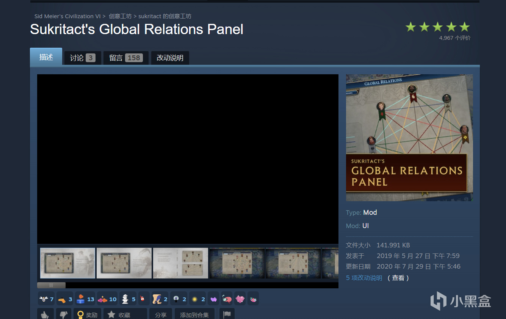
Task: Click the sparkling pink heart award icon
Action: pos(240,299)
